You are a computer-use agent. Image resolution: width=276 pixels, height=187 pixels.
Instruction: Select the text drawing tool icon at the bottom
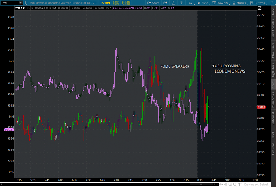click(239, 184)
